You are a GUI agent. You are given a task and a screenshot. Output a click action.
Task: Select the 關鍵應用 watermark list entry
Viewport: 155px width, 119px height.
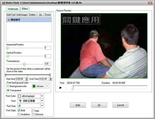point(29,20)
